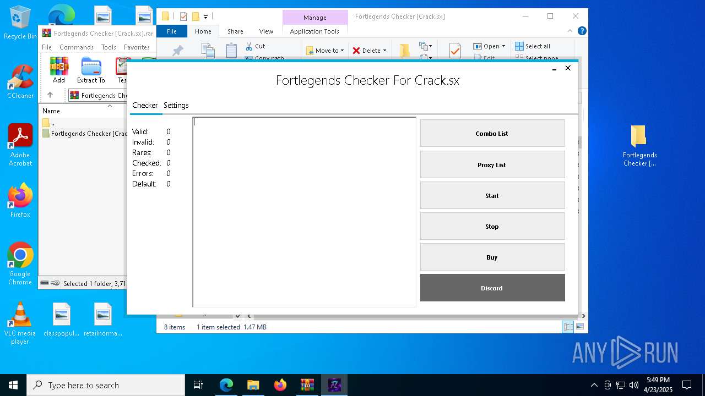
Task: Open WinRAR from the taskbar
Action: (307, 385)
